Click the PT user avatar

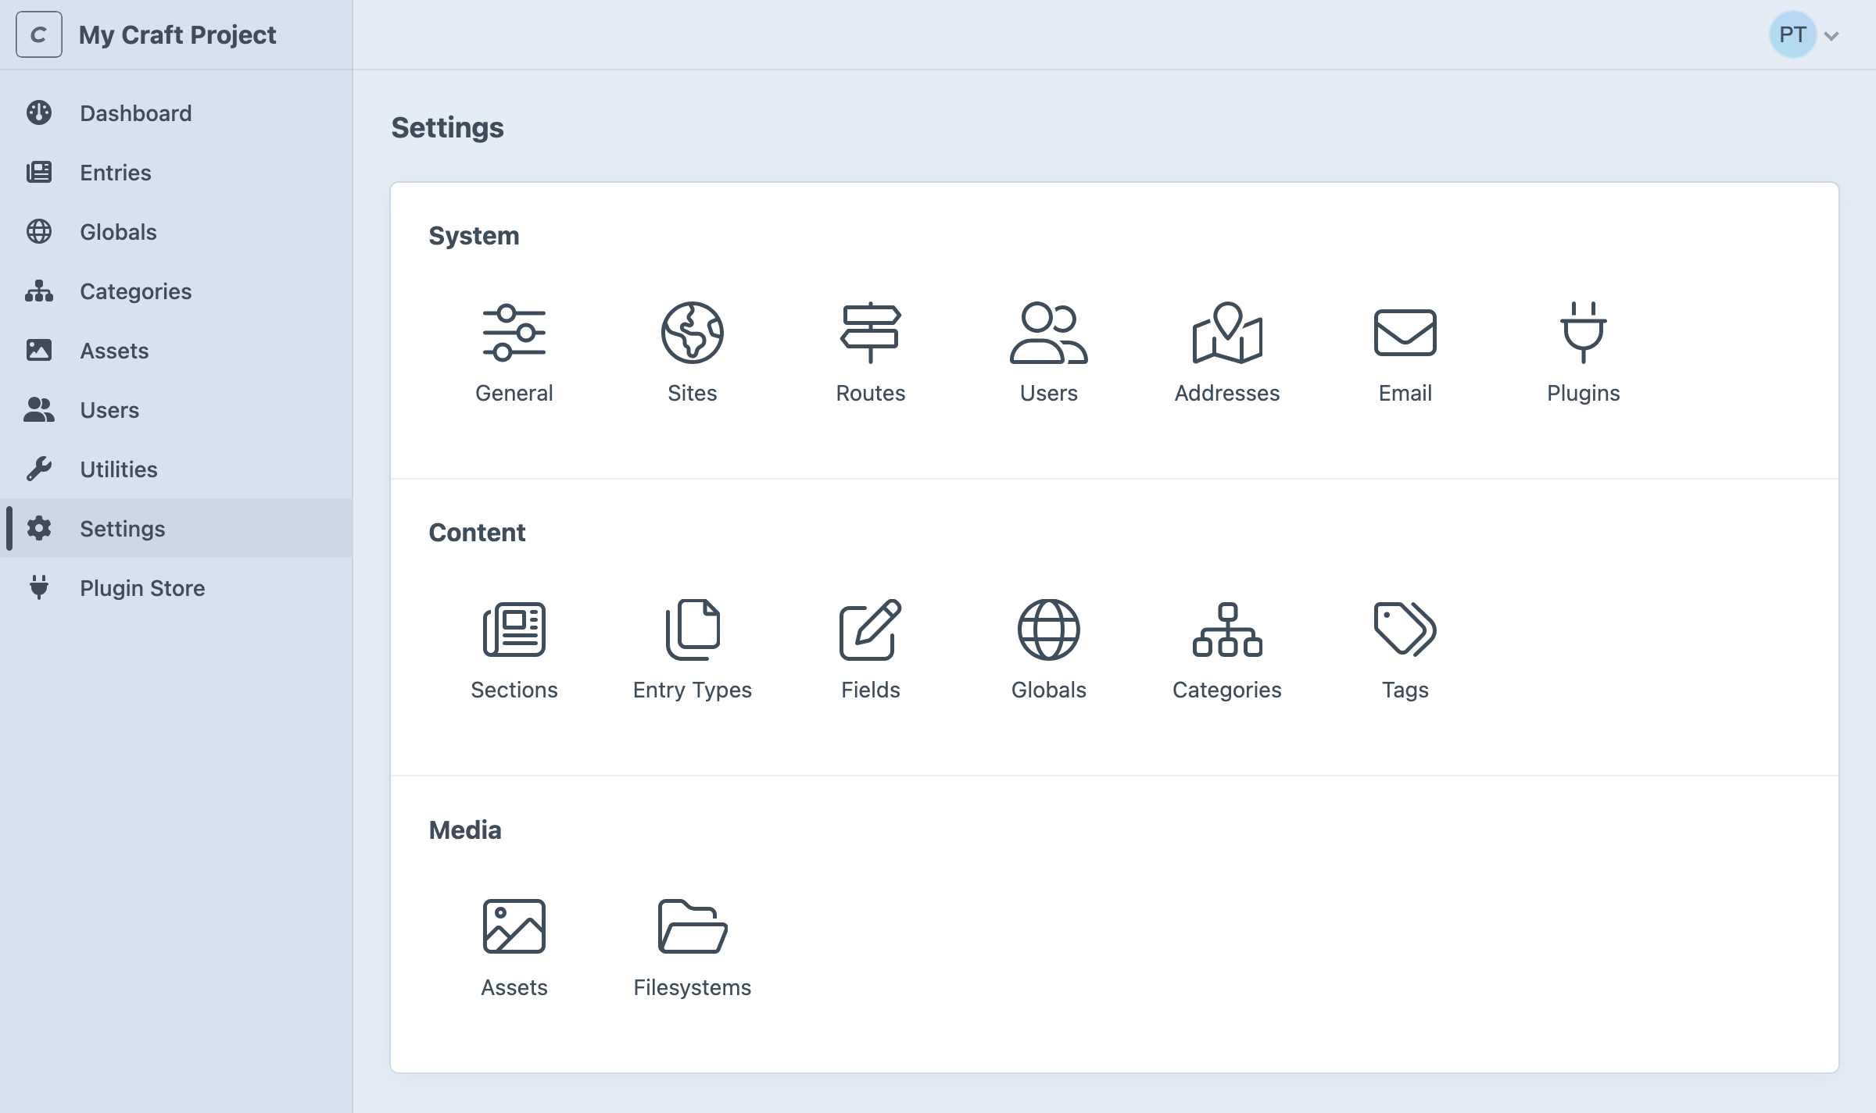[1792, 34]
